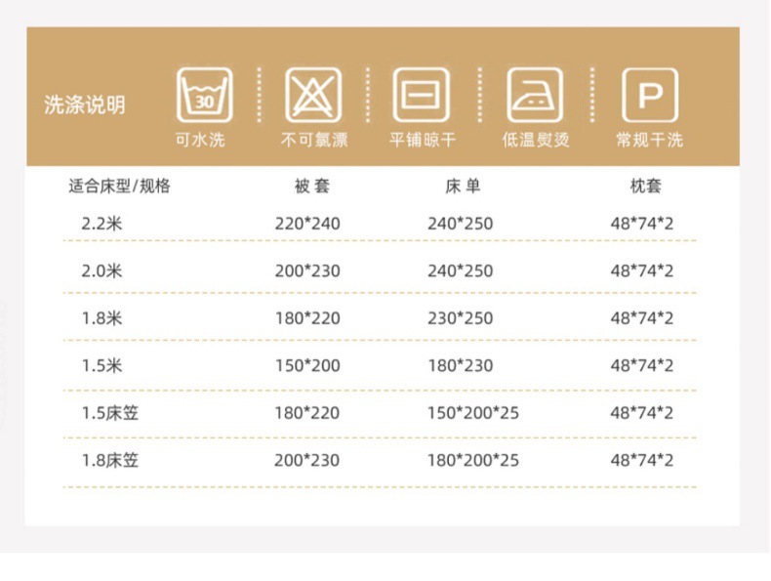Click the do-not-bleach crossed triangle icon
The width and height of the screenshot is (771, 581).
313,95
